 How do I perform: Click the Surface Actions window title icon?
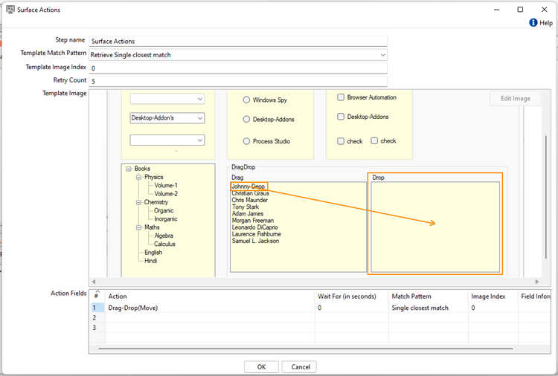point(11,10)
